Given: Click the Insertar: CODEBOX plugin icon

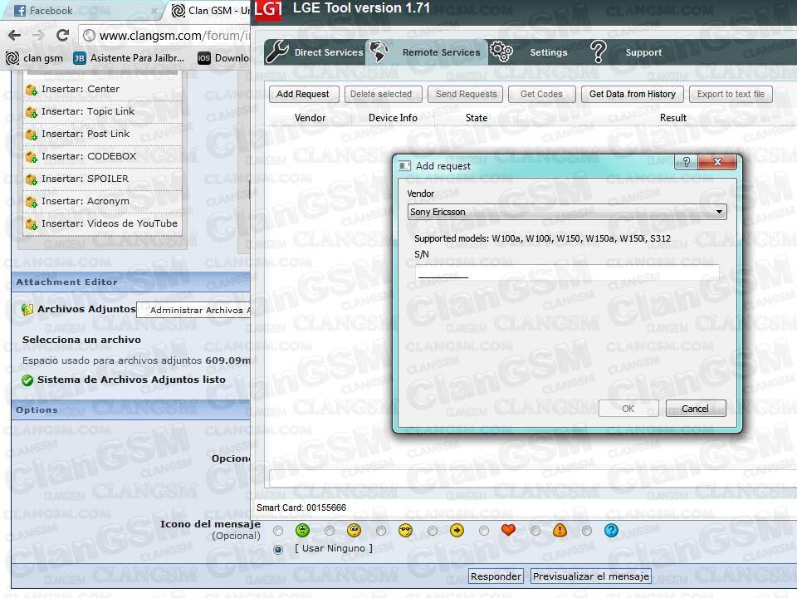Looking at the screenshot, I should (31, 157).
